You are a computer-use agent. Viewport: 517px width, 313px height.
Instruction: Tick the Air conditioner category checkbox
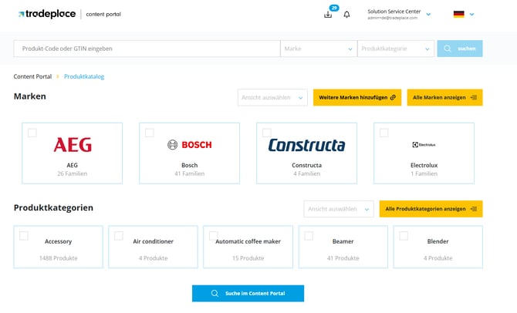[119, 236]
